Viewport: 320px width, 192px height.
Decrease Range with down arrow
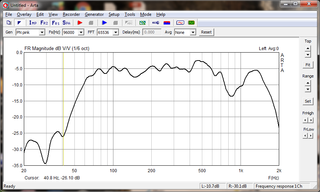pos(308,89)
